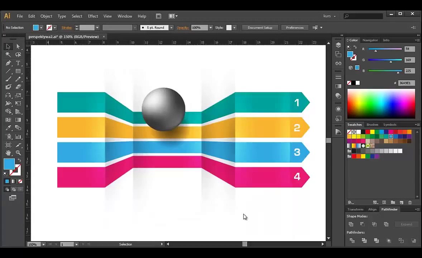The width and height of the screenshot is (422, 258).
Task: Open the stroke color dropdown in control bar
Action: tap(55, 28)
